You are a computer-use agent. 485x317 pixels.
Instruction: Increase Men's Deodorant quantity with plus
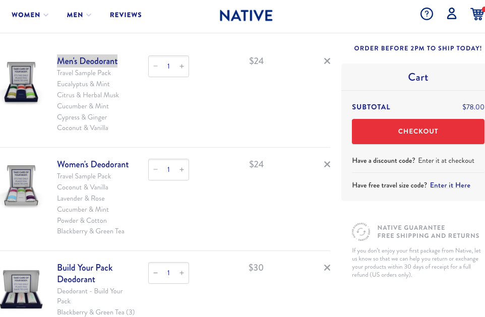pos(181,67)
